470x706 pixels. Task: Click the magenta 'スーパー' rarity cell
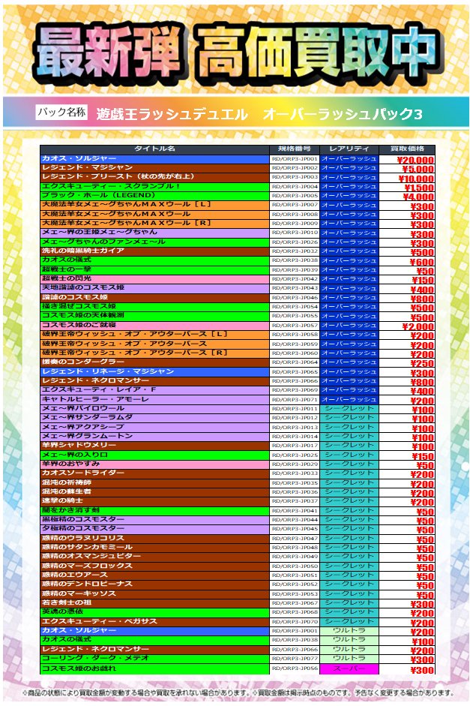click(349, 669)
